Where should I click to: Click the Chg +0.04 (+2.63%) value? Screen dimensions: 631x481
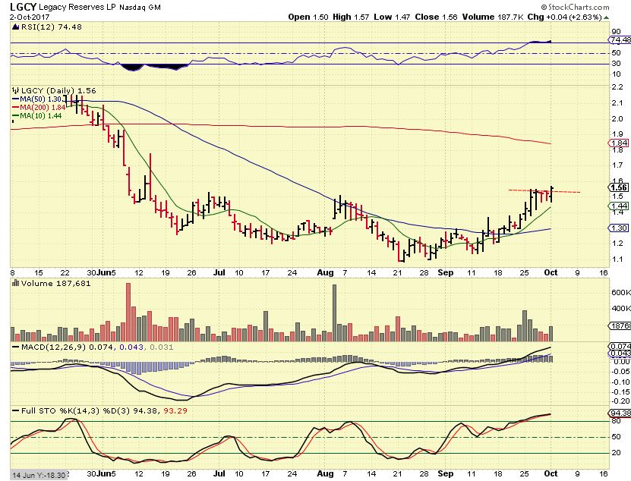point(565,17)
